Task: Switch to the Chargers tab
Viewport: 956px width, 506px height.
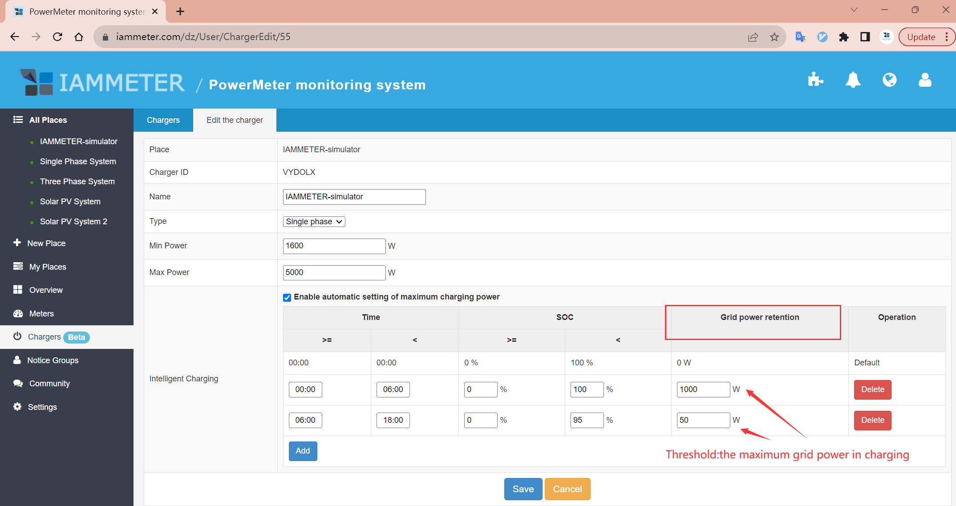Action: (x=163, y=120)
